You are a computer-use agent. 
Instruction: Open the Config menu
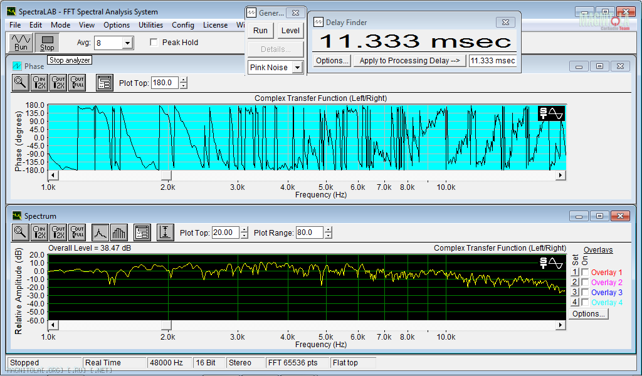point(183,25)
